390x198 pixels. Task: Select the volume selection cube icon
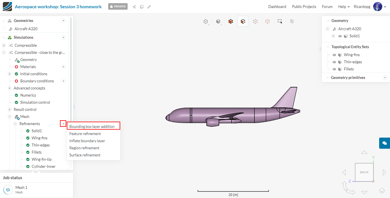click(x=231, y=21)
